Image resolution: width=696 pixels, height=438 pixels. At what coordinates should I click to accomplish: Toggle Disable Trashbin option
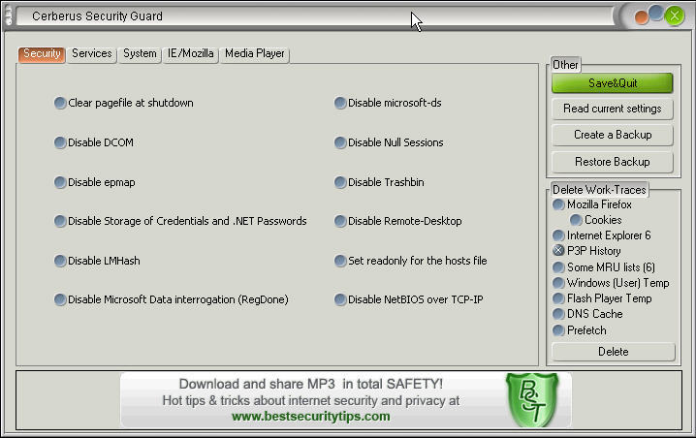340,182
